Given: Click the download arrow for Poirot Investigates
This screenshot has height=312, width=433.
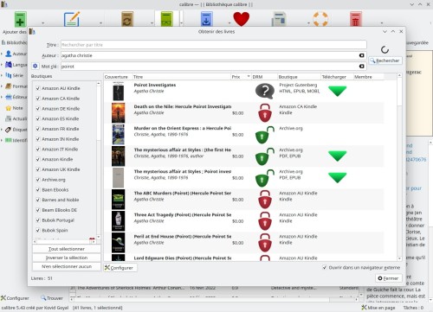Looking at the screenshot, I should [338, 91].
